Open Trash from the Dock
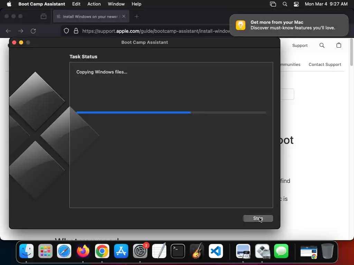This screenshot has width=354, height=265. (x=328, y=251)
